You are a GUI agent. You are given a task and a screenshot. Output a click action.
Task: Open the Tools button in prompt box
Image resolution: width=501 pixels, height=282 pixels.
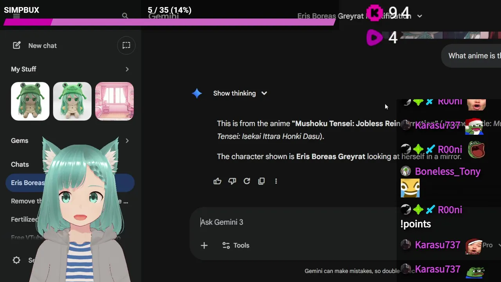[x=236, y=245]
